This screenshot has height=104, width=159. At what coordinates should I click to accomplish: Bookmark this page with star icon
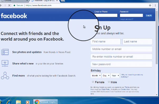(150, 5)
